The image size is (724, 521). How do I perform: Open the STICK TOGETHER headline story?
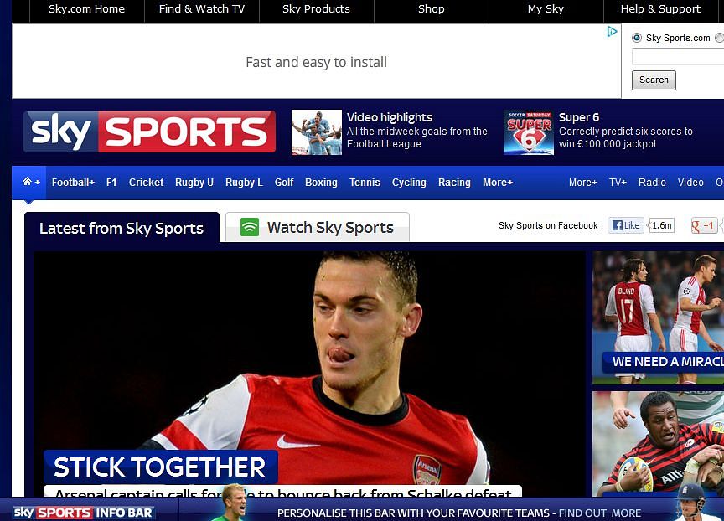pos(160,467)
